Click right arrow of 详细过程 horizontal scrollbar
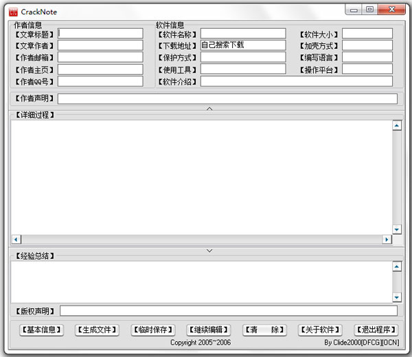 [387, 240]
